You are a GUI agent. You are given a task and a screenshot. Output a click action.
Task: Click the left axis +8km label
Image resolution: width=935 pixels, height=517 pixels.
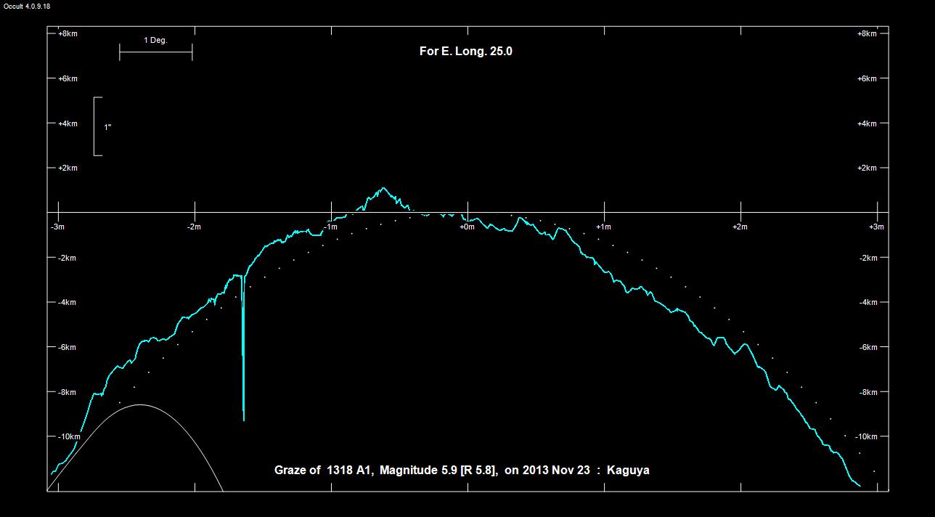tap(67, 34)
